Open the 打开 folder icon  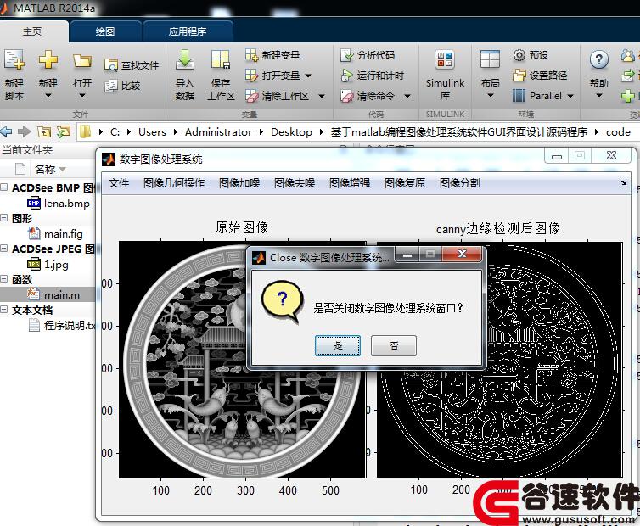(82, 61)
